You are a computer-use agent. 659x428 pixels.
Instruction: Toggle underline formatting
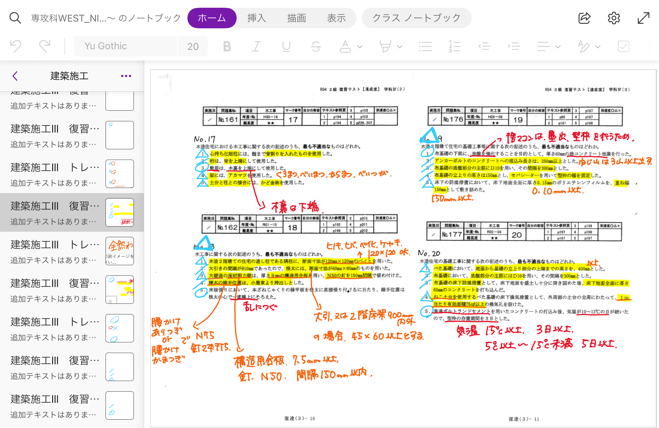(286, 47)
